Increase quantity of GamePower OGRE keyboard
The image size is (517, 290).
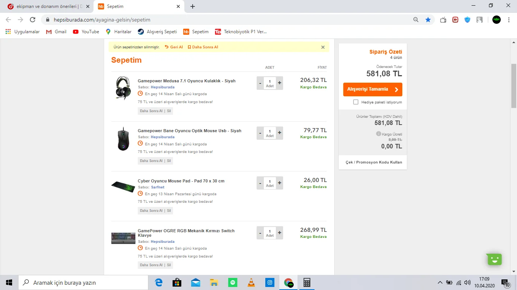(x=279, y=233)
